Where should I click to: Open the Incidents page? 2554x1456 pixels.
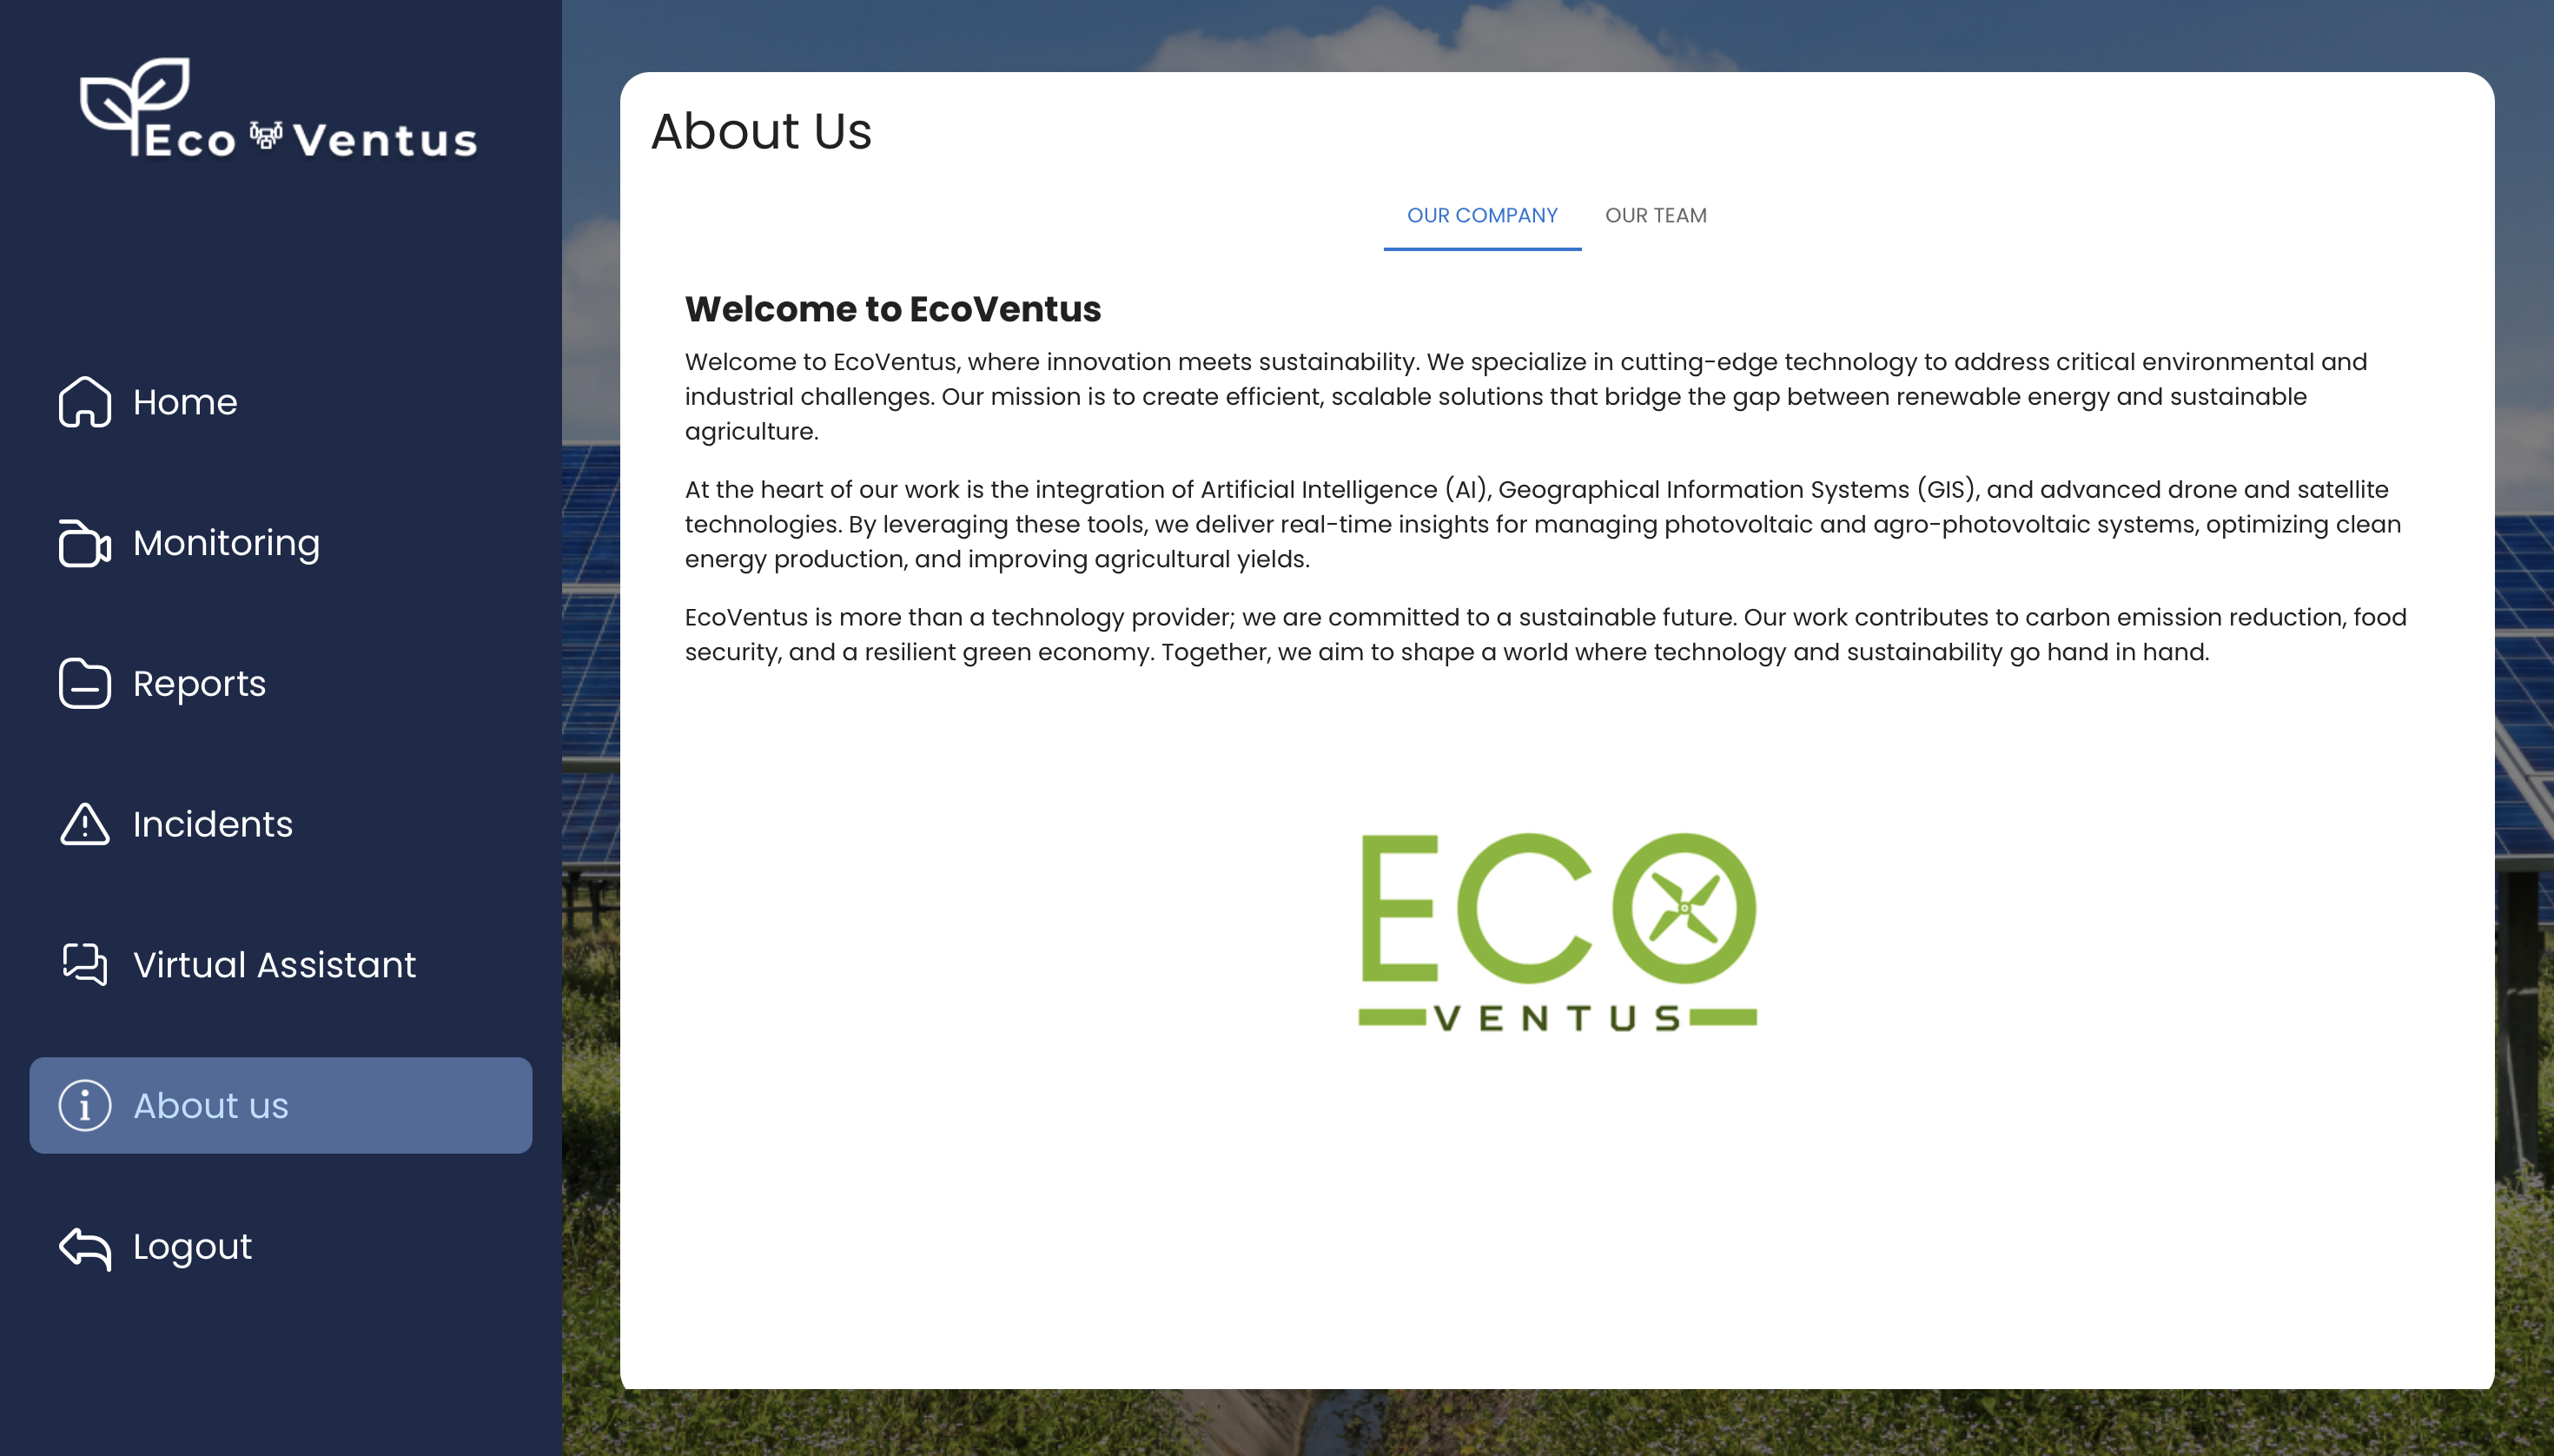[x=212, y=824]
